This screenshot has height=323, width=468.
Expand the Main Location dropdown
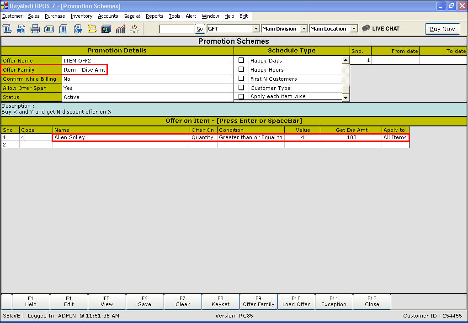point(354,29)
